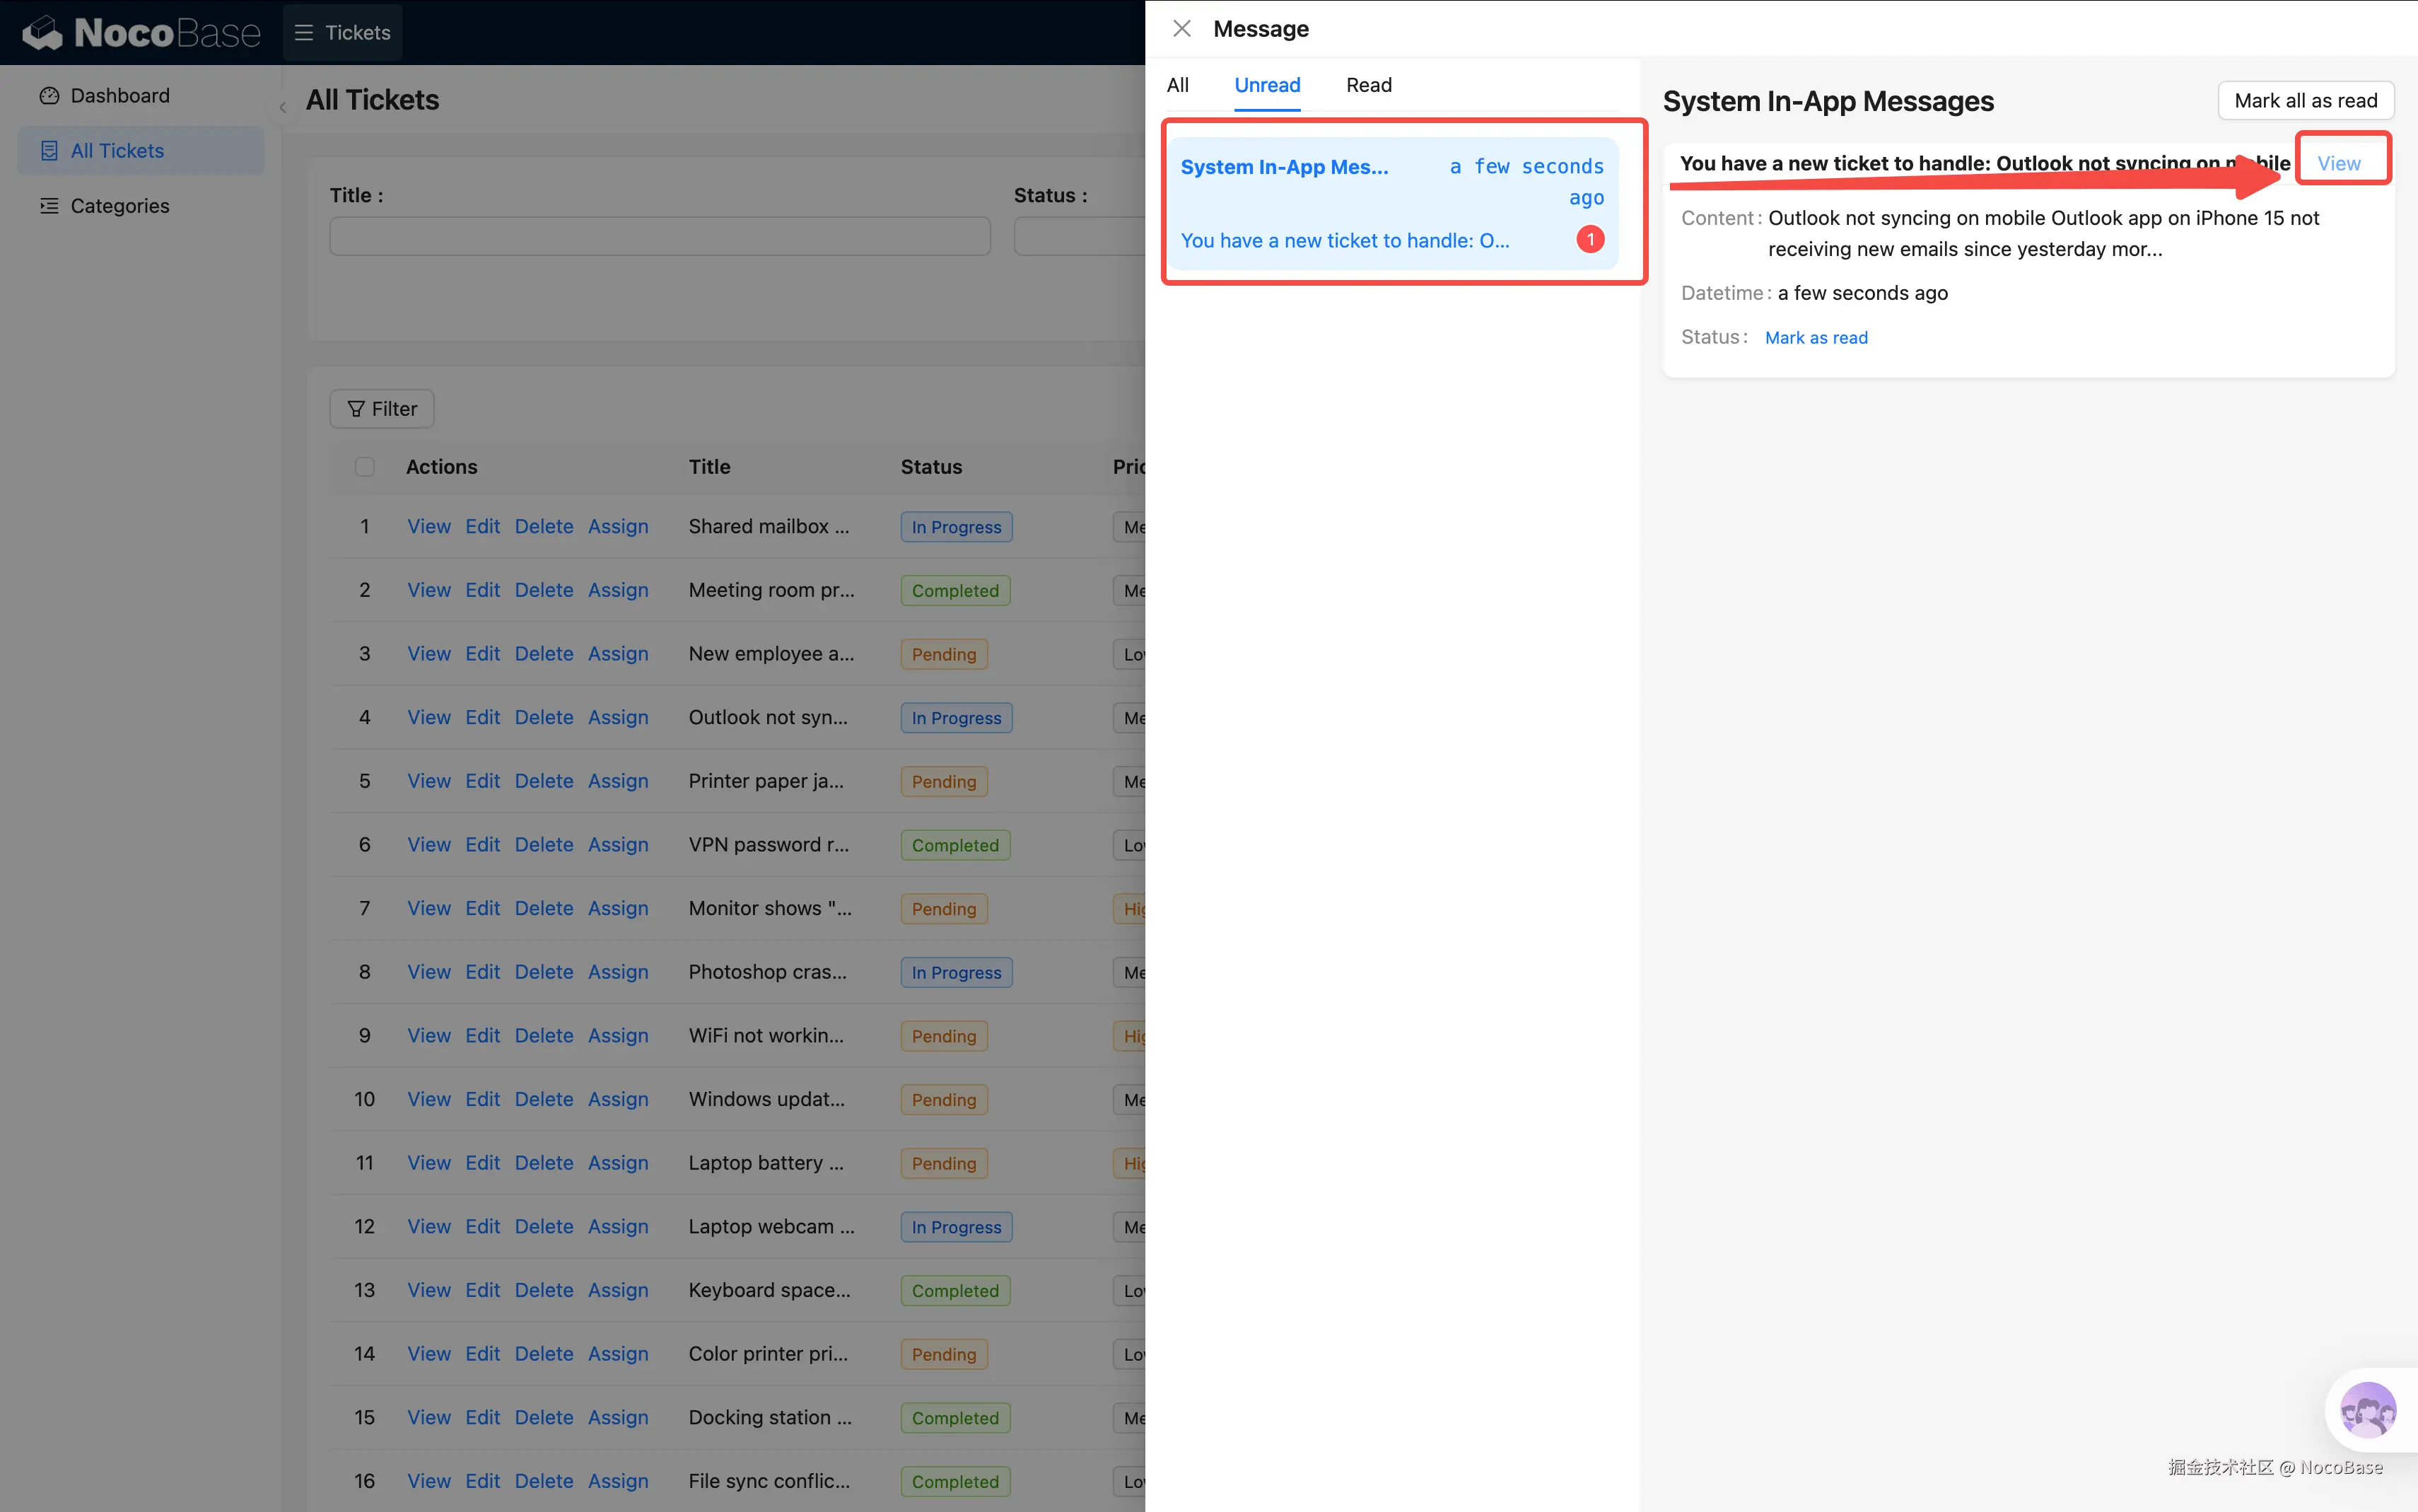Screen dimensions: 2418x1512
Task: Click the Mark all as read button
Action: click(x=2305, y=101)
